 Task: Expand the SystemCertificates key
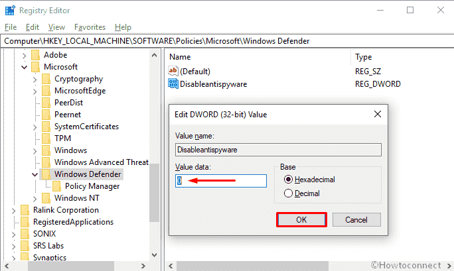[35, 127]
